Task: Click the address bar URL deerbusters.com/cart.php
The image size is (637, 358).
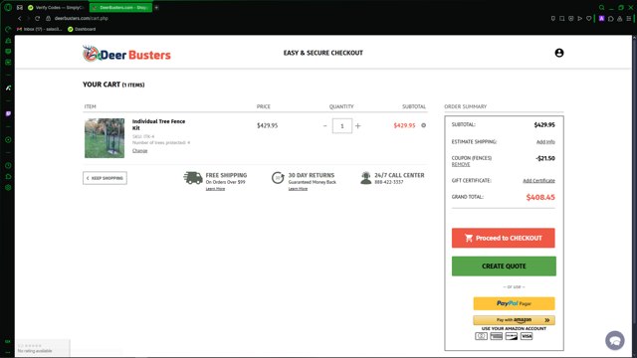Action: [x=82, y=18]
